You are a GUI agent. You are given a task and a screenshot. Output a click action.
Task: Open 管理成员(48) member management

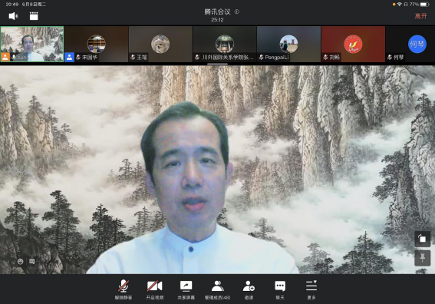pos(218,289)
